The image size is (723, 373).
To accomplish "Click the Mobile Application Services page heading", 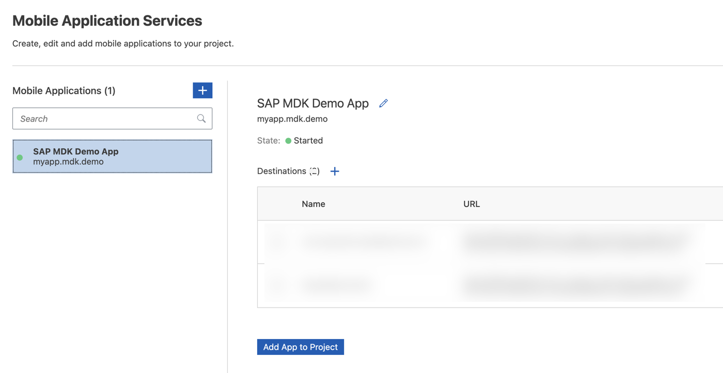I will click(107, 21).
